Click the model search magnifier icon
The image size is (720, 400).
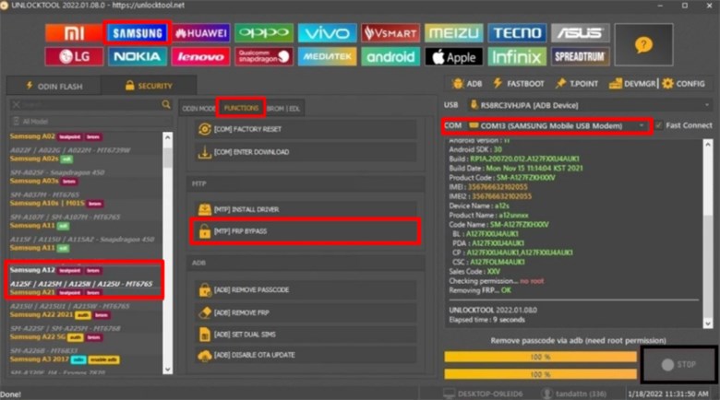pos(166,104)
